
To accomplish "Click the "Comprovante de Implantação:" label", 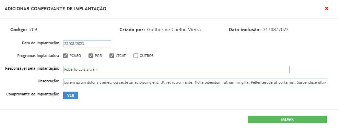I will click(33, 94).
